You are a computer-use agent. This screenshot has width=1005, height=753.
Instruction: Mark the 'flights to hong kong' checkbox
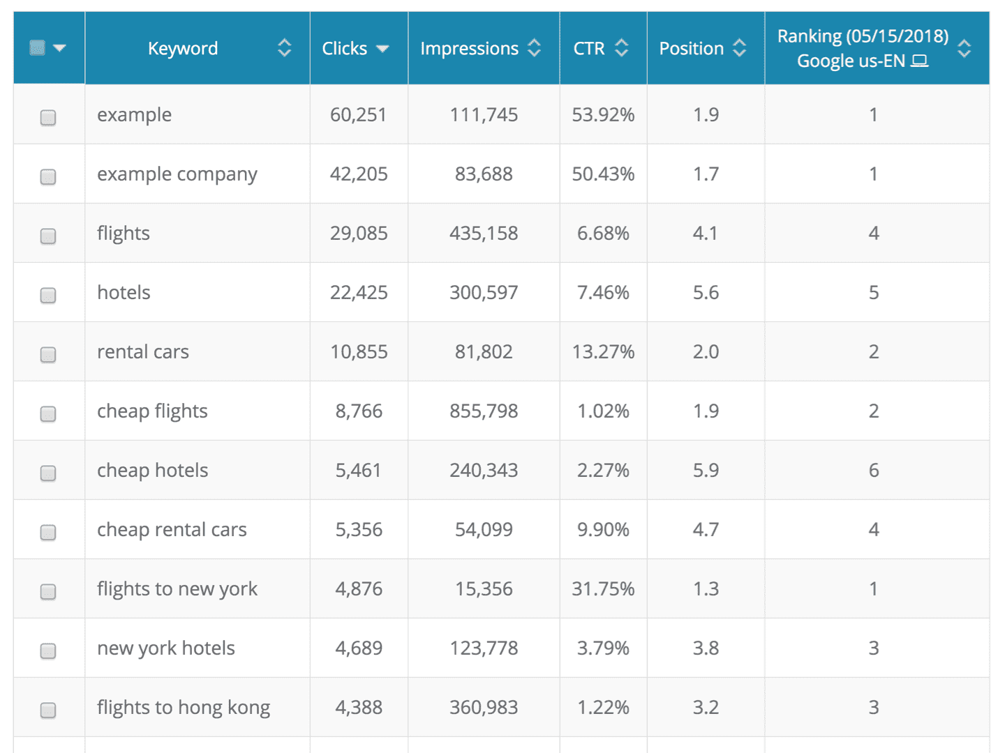point(48,710)
